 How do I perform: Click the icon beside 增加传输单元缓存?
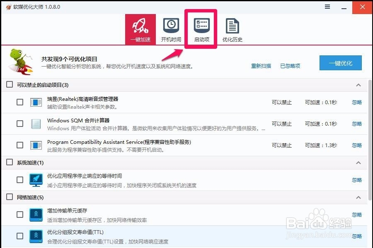pyautogui.click(x=36, y=215)
